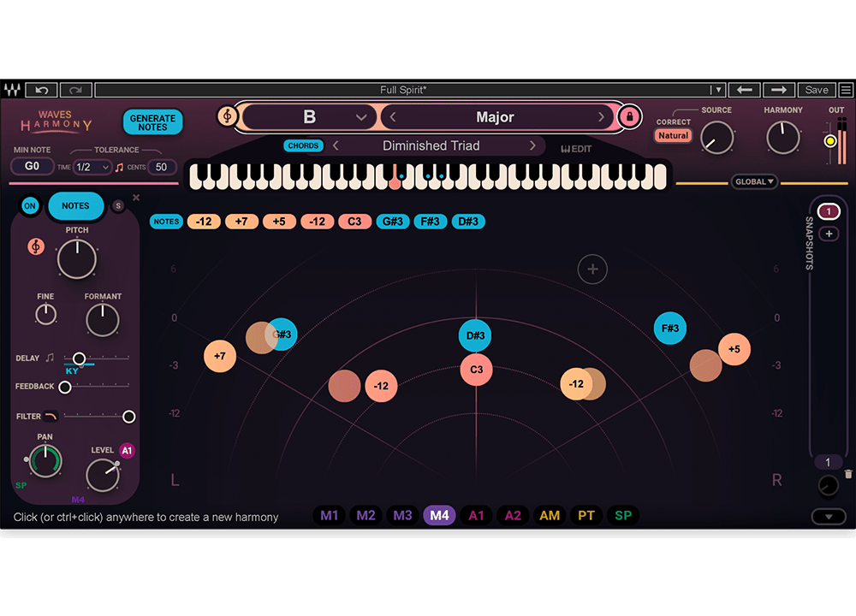Switch to the NOTES tab in the voice panel

(75, 205)
